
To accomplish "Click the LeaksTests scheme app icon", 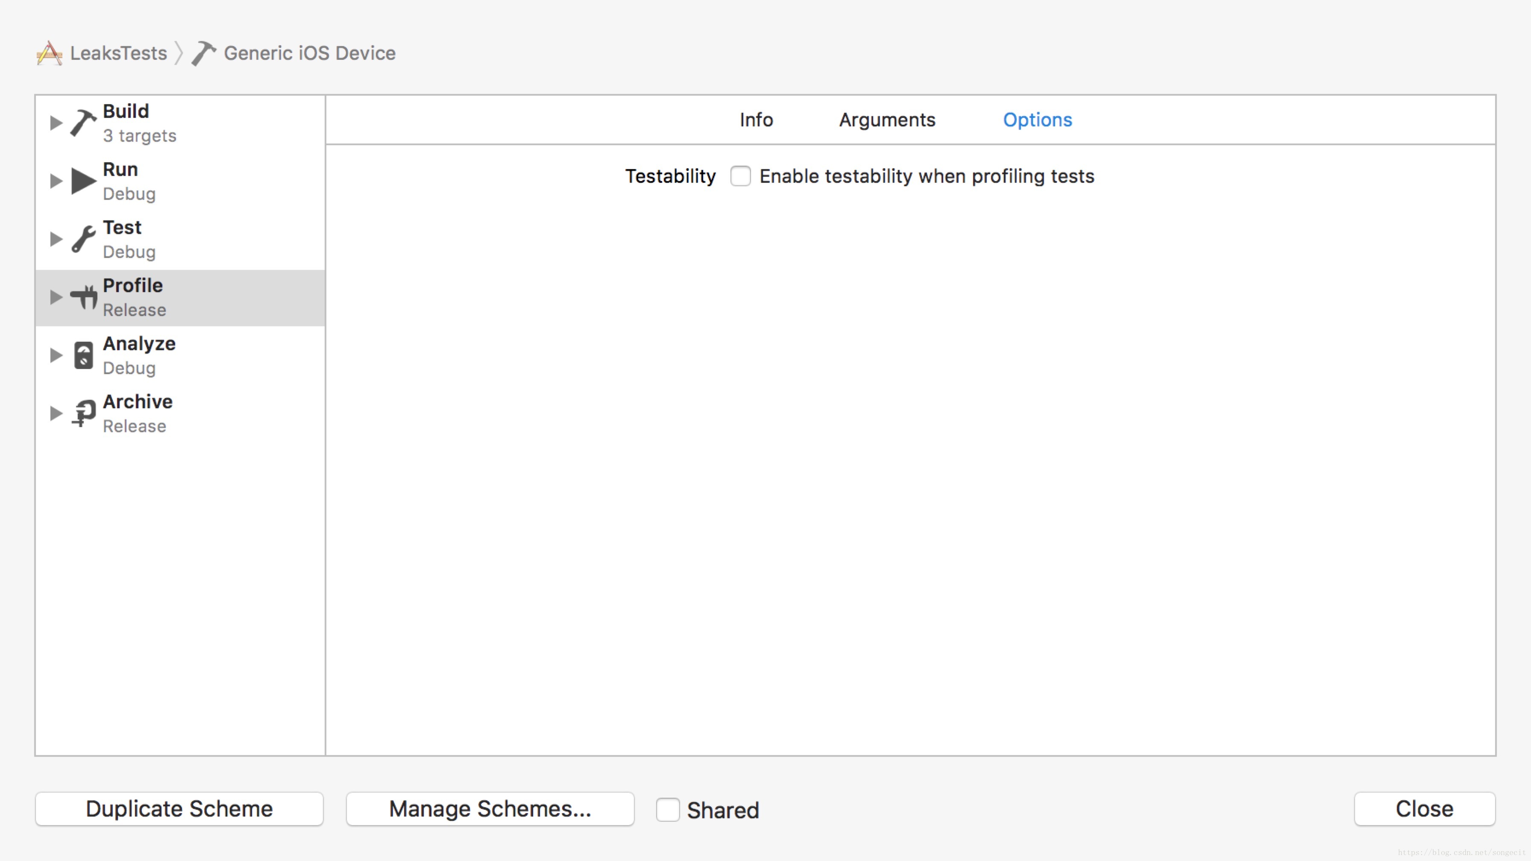I will click(x=49, y=53).
